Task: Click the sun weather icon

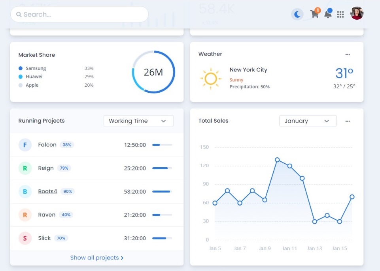Action: (x=211, y=79)
